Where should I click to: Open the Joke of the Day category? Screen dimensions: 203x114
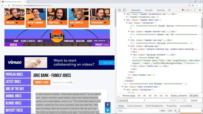coord(18,89)
